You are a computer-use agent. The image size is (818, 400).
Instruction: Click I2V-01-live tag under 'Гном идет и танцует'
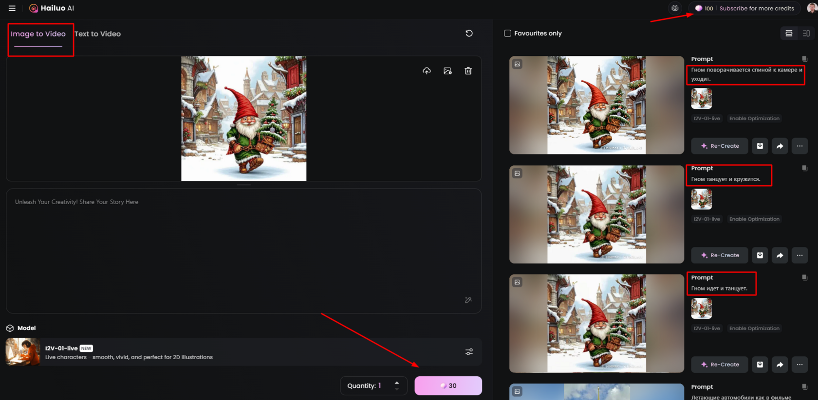(x=706, y=329)
